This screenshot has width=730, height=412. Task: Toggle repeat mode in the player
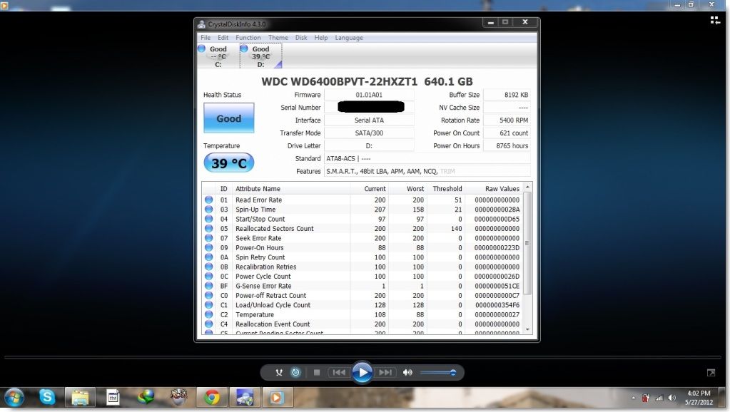pos(295,372)
